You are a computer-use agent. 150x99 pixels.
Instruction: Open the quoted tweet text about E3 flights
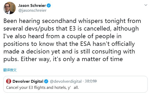[42, 88]
